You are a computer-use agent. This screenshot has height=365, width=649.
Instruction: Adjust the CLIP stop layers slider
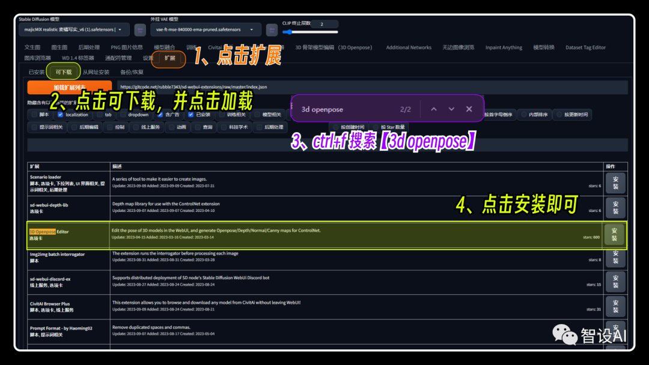[x=311, y=32]
